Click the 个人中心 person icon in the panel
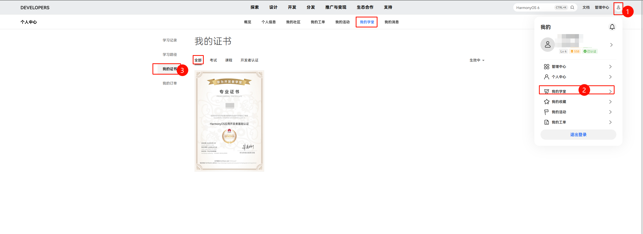The height and width of the screenshot is (234, 643). point(546,77)
